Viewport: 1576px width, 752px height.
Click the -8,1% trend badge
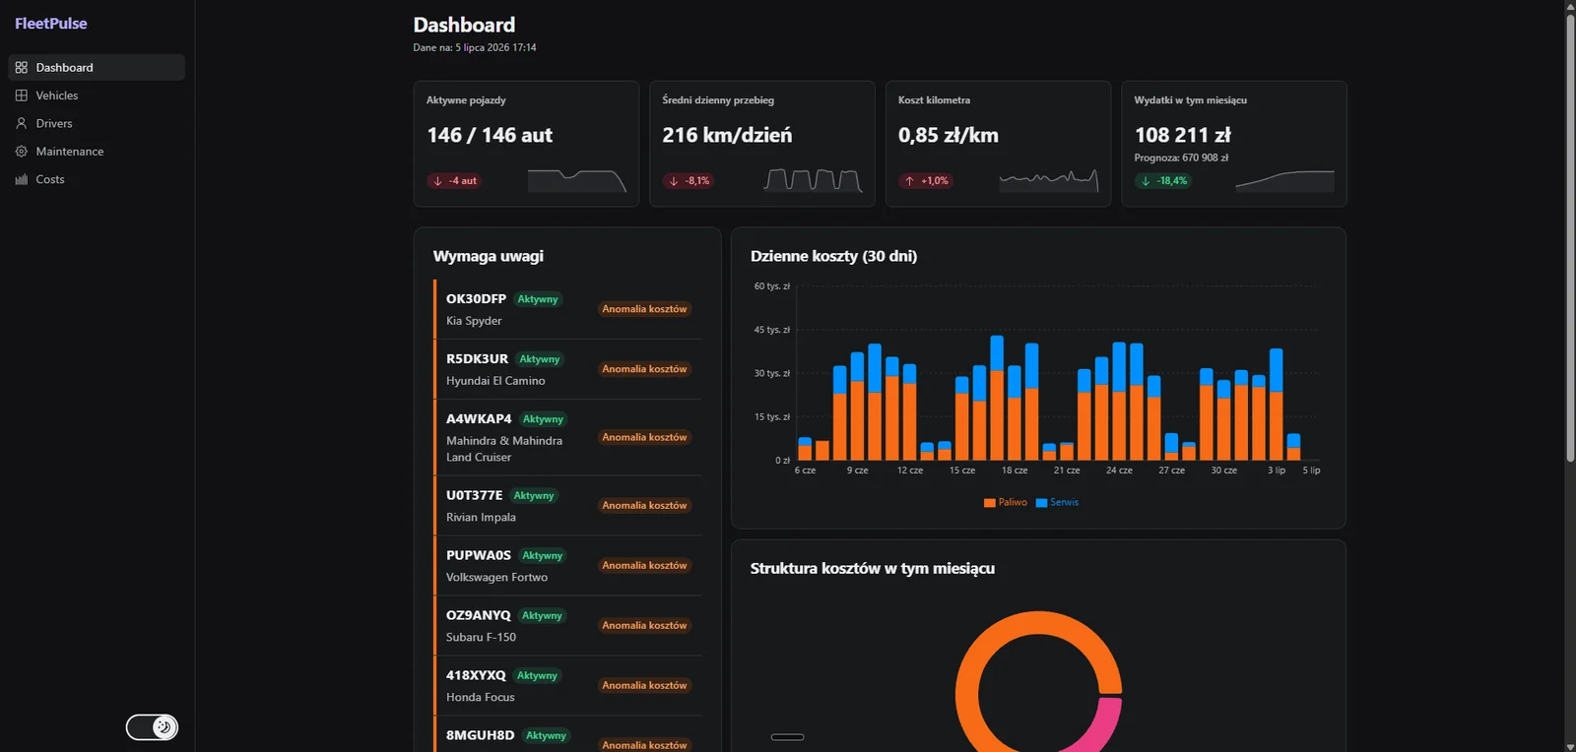click(689, 181)
